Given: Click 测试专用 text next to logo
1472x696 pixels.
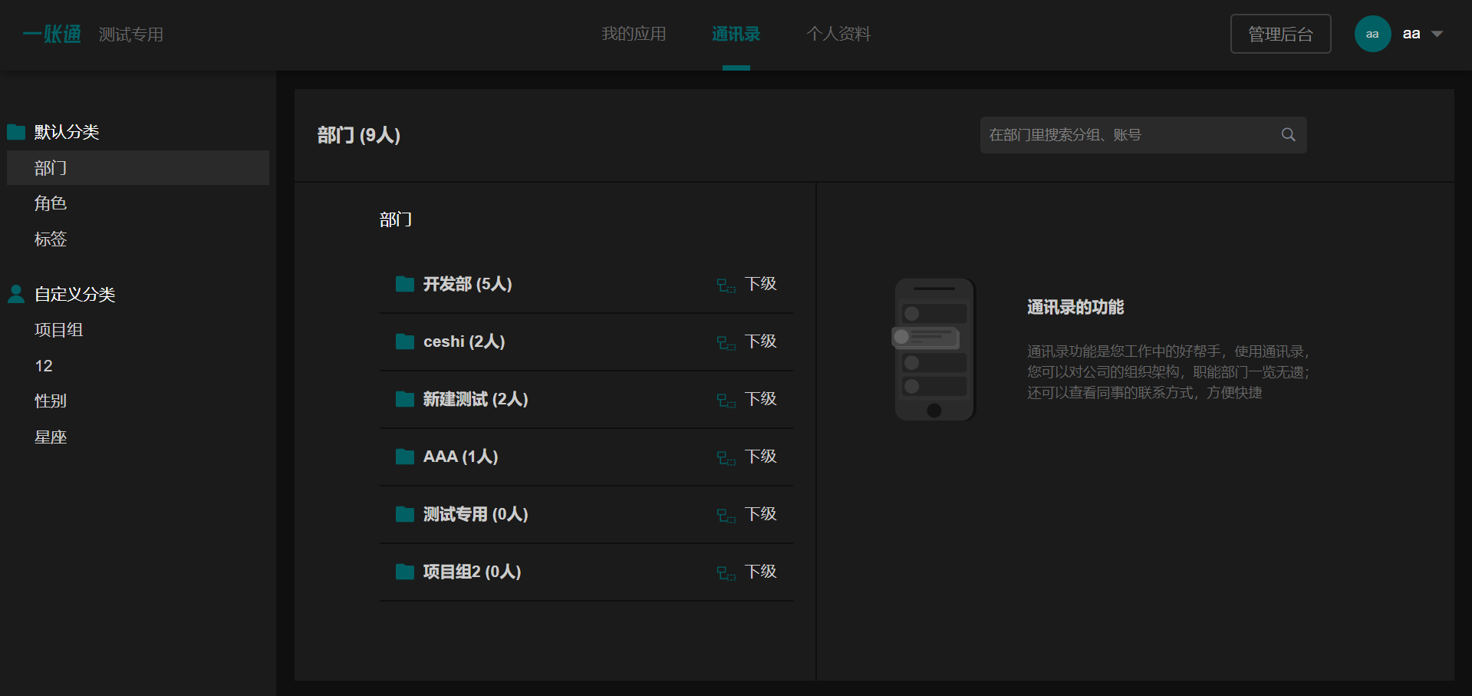Looking at the screenshot, I should [x=131, y=35].
